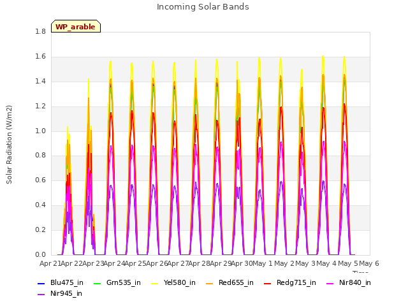
Task: Click the yellow Yel580_in legend swatch
Action: (x=155, y=283)
